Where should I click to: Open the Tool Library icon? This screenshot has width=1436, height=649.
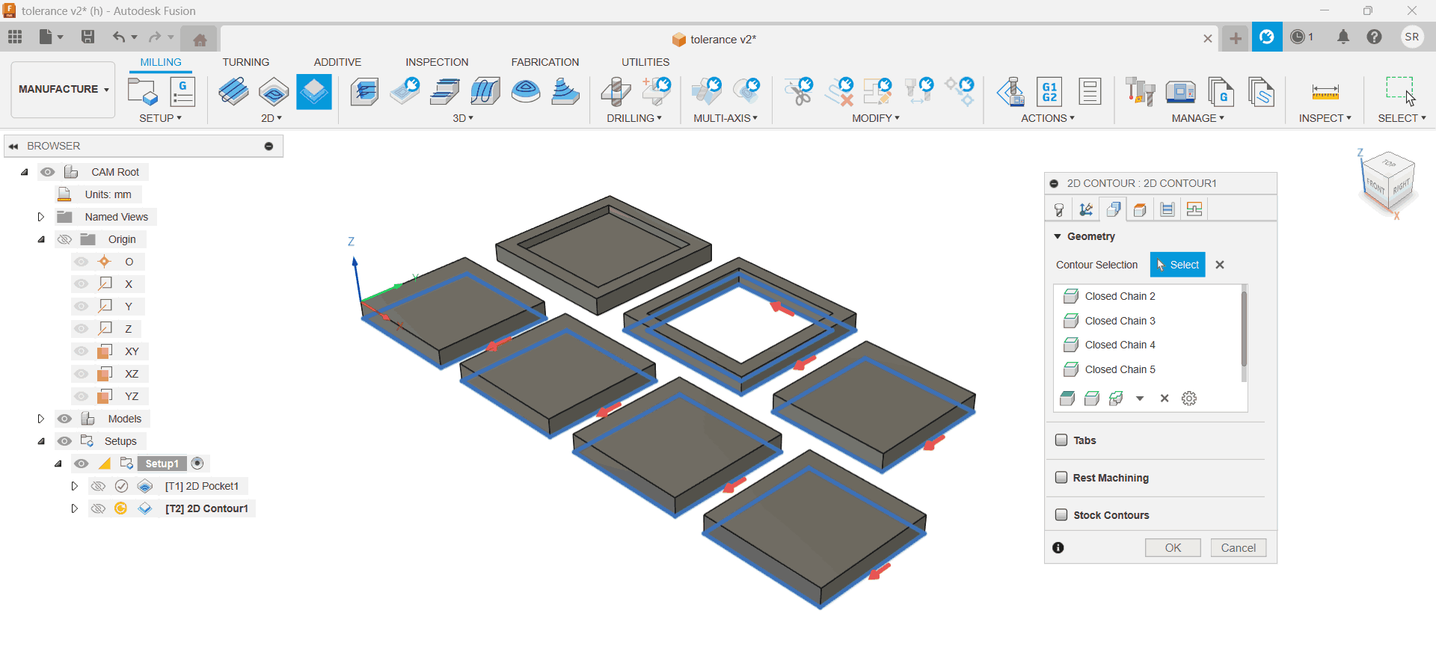click(x=1141, y=92)
